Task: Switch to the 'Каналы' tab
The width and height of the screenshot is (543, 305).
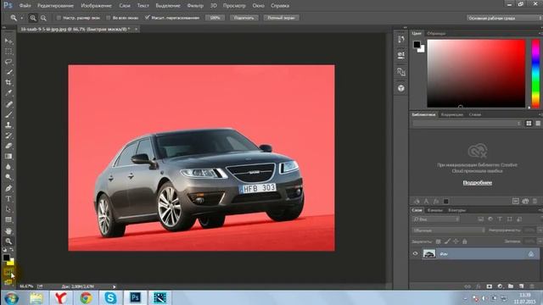Action: pos(434,210)
